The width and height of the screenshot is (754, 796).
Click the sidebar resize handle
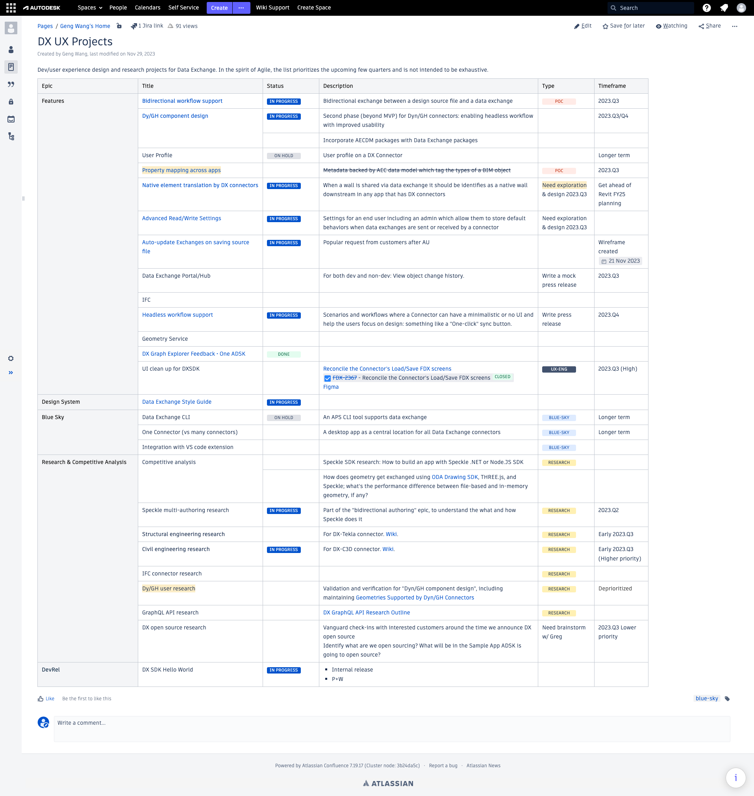click(23, 198)
